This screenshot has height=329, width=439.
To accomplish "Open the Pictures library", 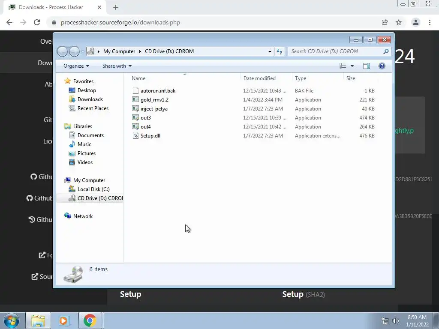I will click(87, 153).
